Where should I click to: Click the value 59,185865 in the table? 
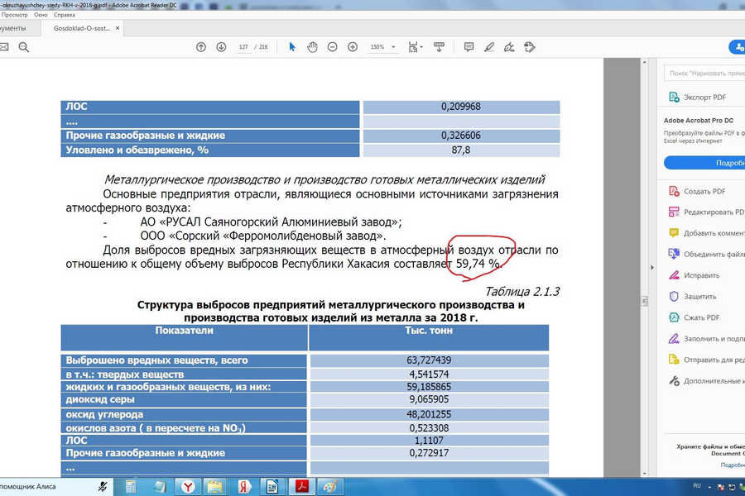click(x=429, y=387)
